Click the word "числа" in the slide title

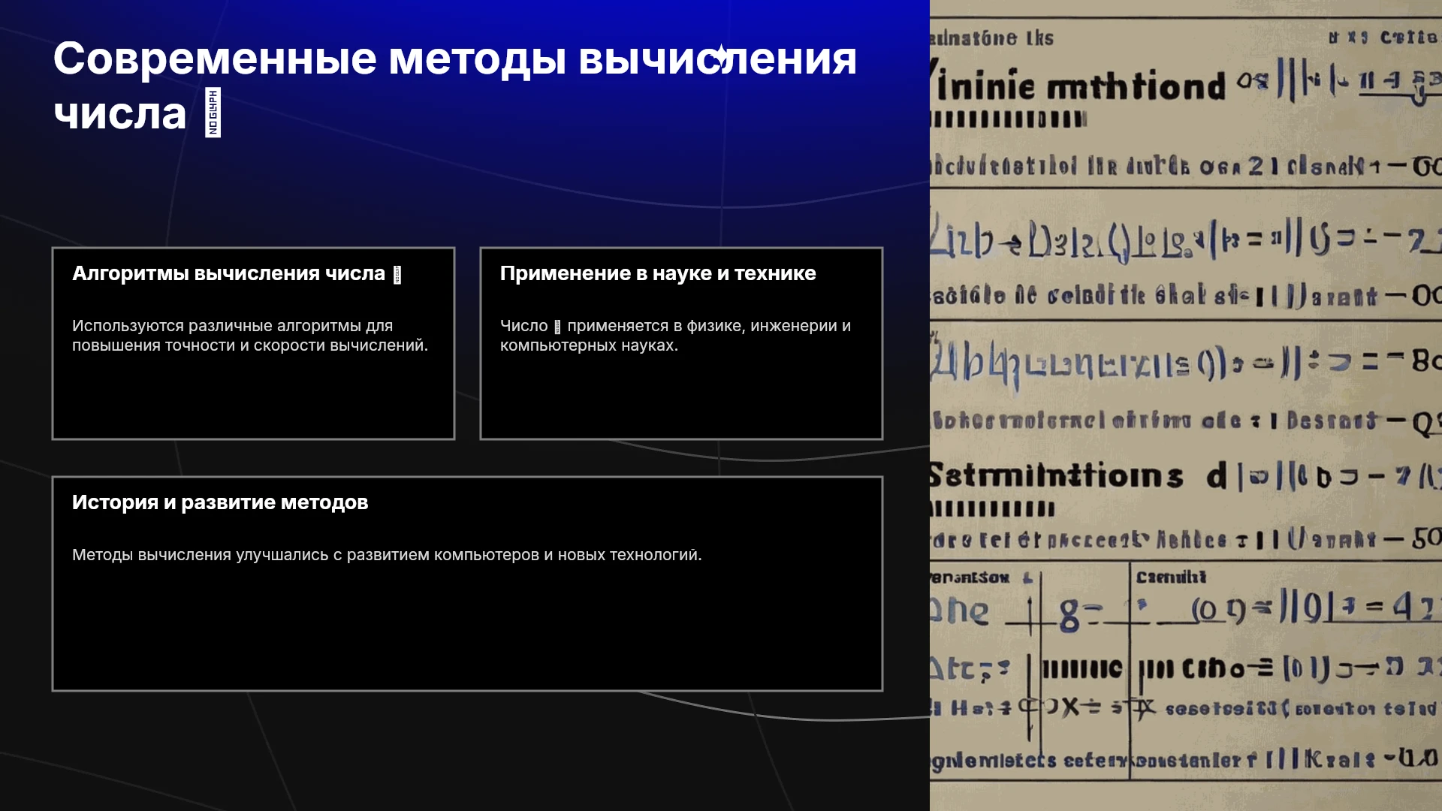(120, 114)
